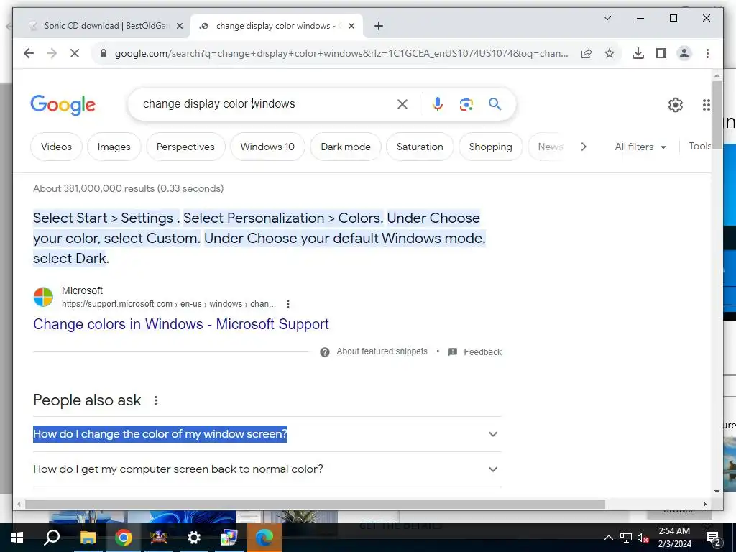Open Google quick settings gear
This screenshot has width=736, height=552.
pyautogui.click(x=676, y=105)
